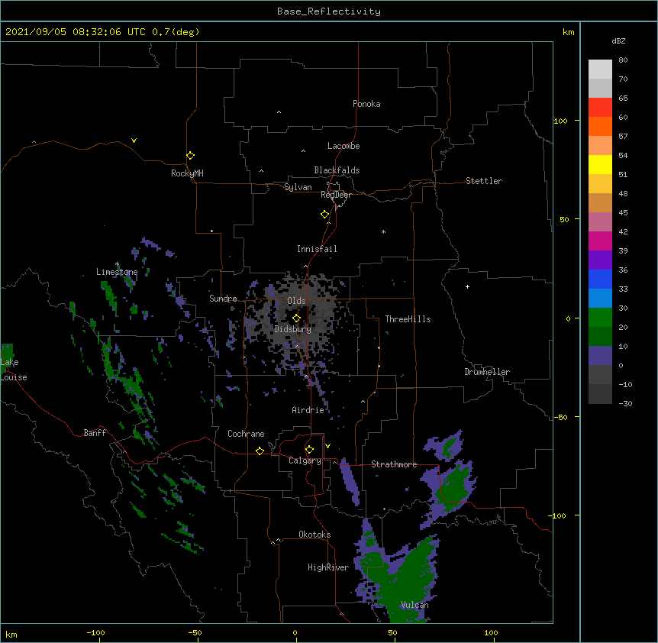Click the Calgary city label

point(305,460)
